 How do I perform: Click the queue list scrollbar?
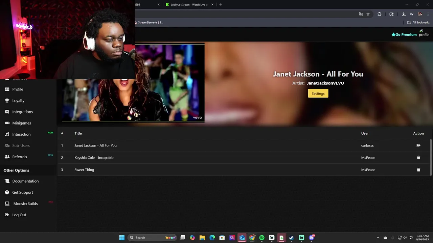(x=431, y=157)
